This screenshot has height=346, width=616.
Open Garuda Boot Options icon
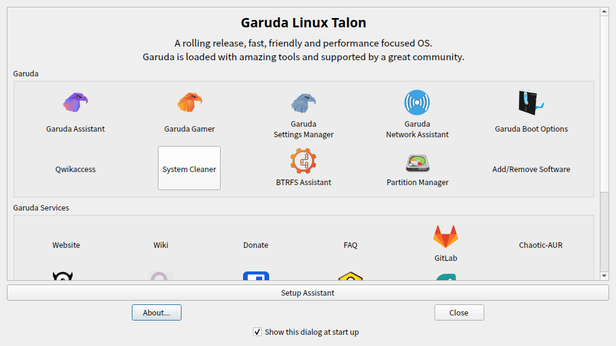point(531,102)
